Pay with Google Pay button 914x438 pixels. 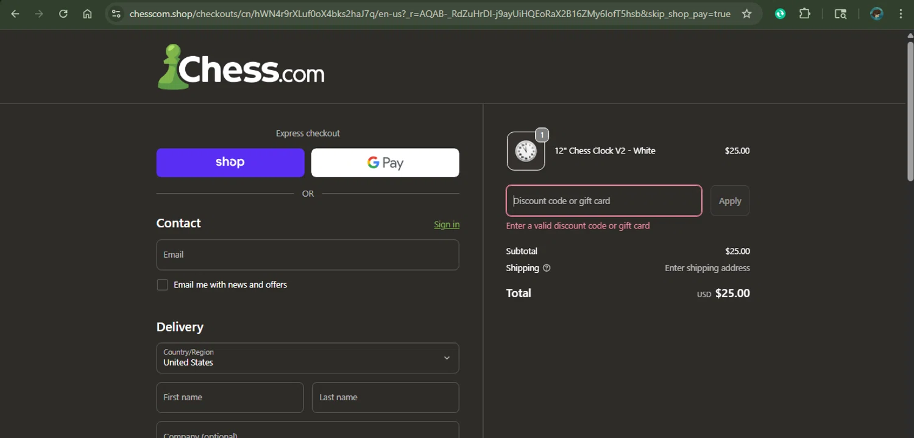385,163
